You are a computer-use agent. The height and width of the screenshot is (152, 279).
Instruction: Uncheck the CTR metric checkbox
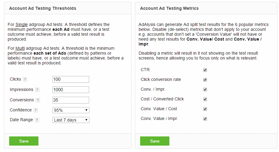click(x=205, y=70)
